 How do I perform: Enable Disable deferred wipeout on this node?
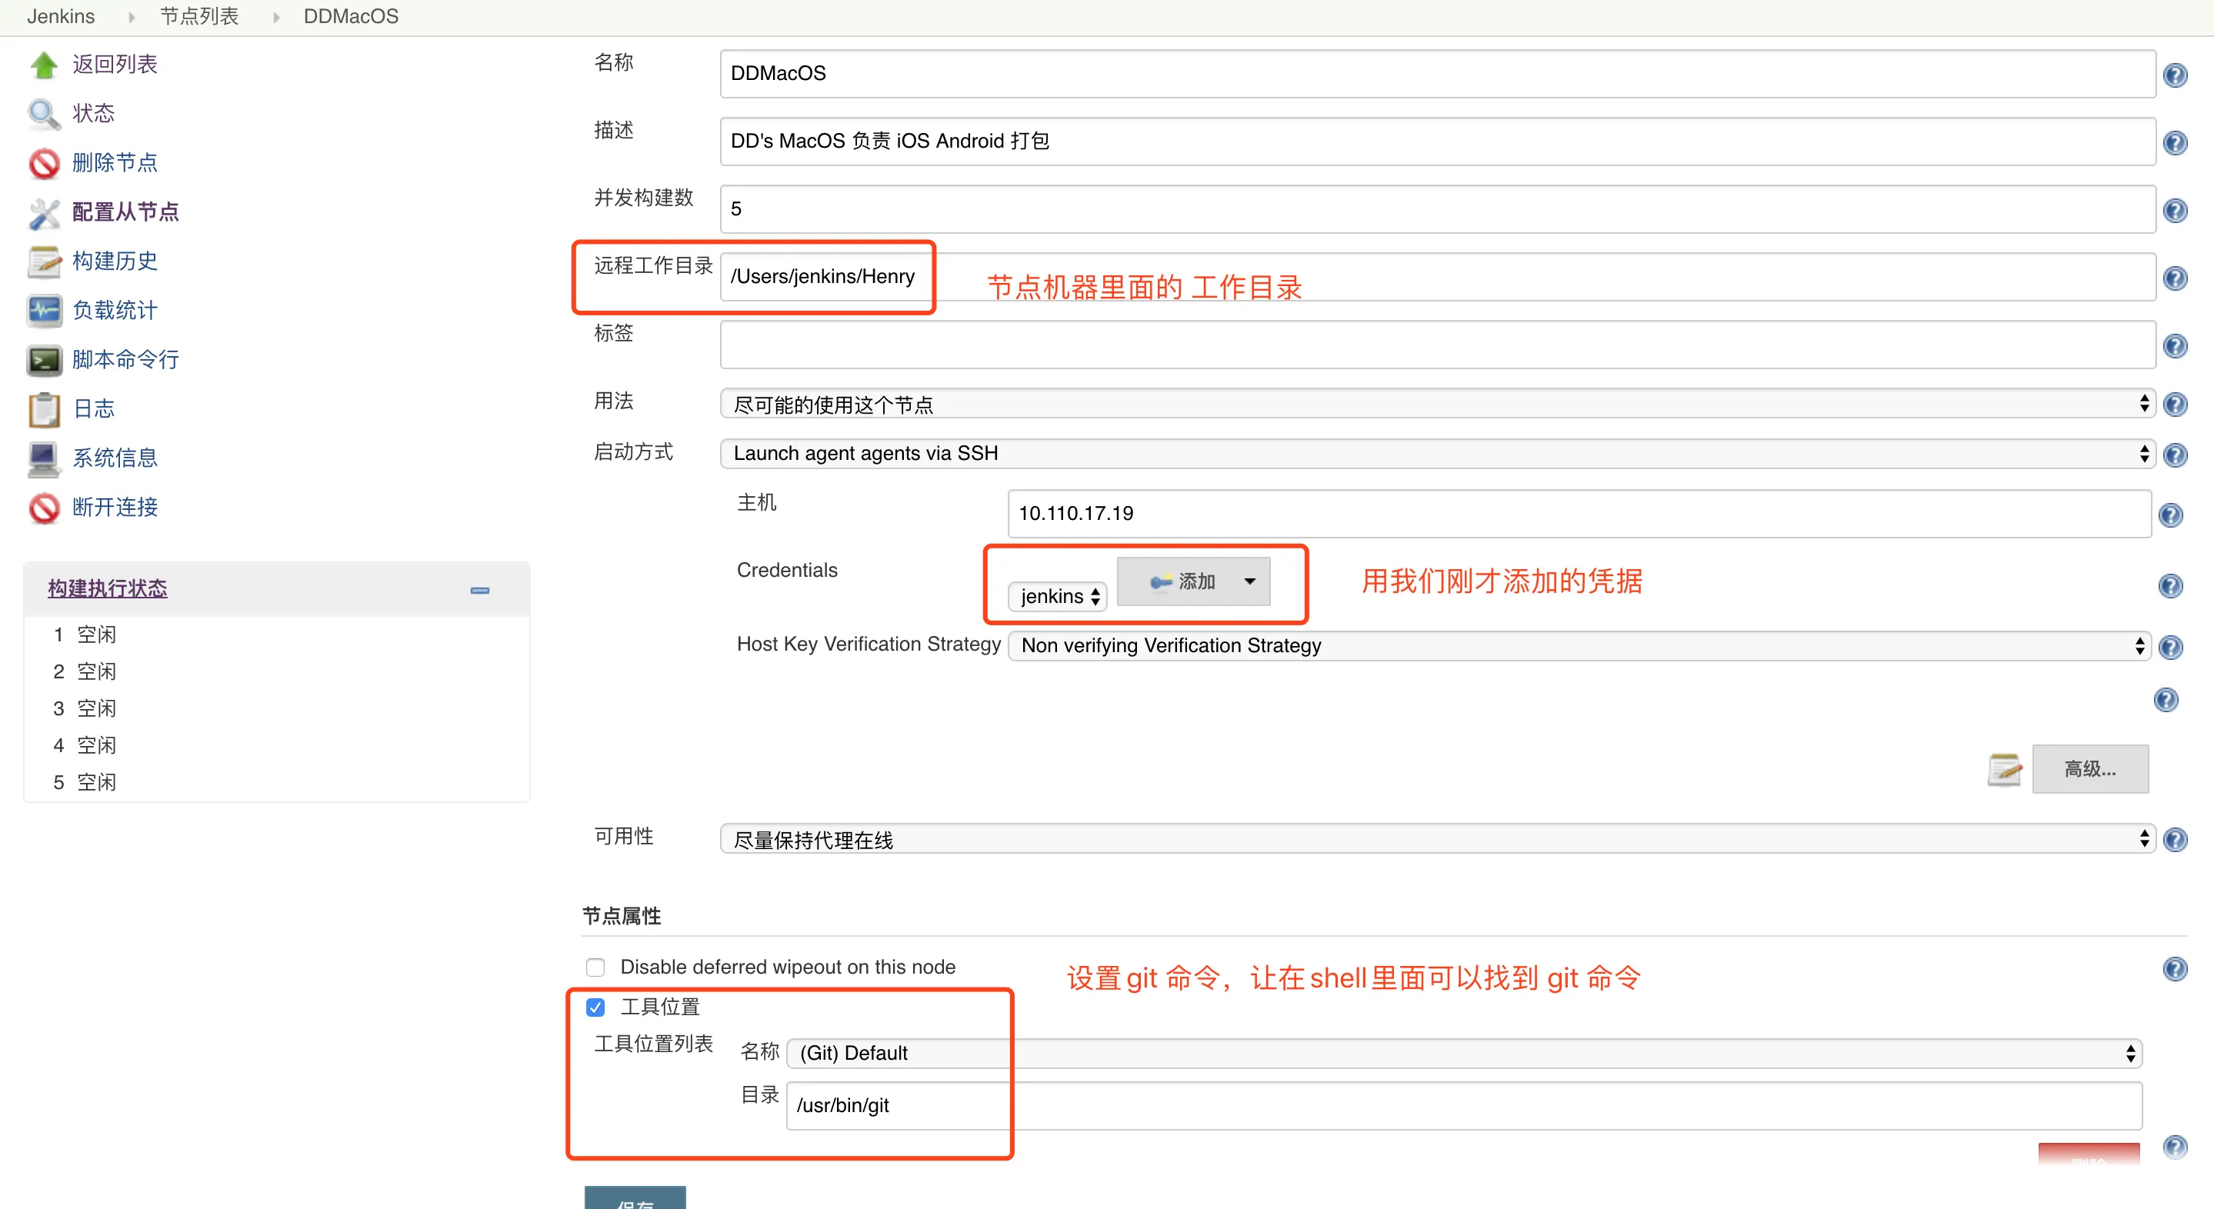(595, 968)
